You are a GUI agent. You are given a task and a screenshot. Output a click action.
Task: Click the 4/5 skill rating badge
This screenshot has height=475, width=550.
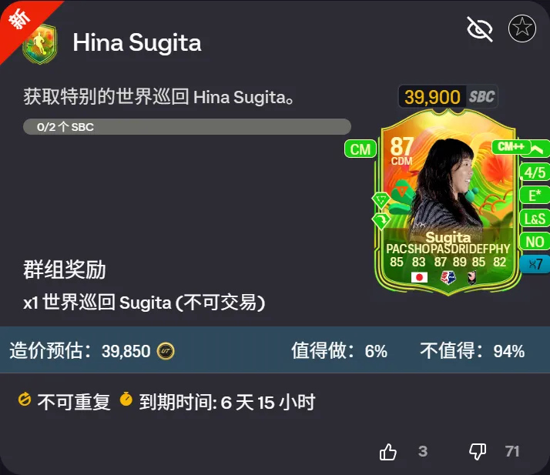pos(535,172)
